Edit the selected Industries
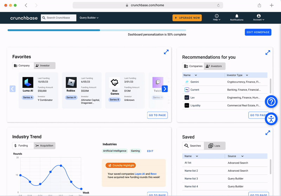 (150, 151)
